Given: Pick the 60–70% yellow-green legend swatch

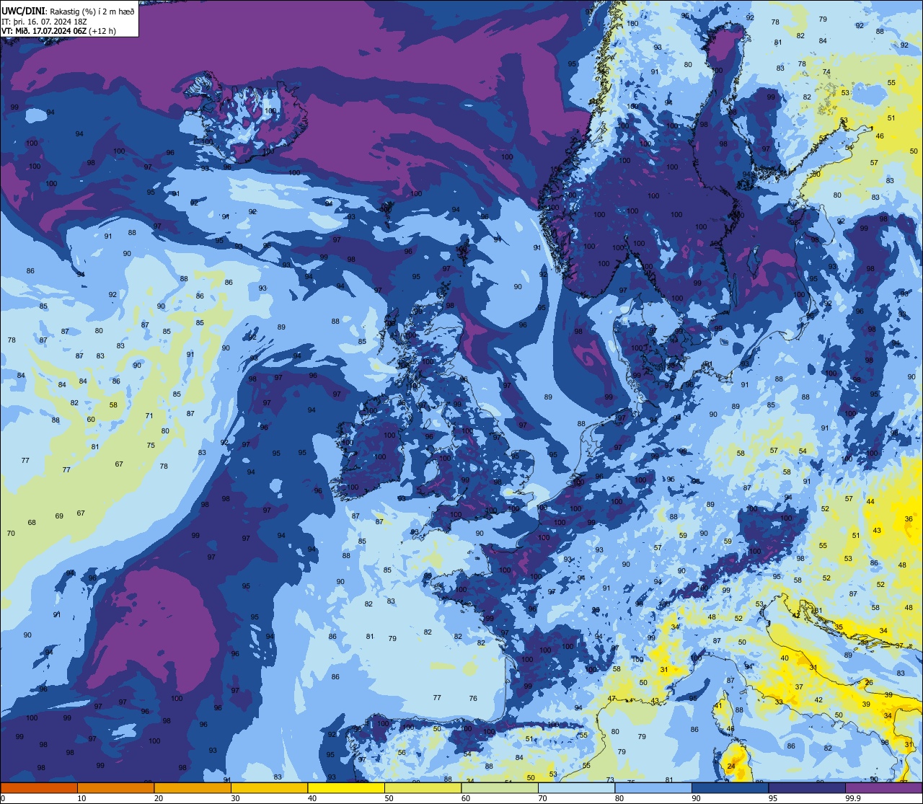Looking at the screenshot, I should point(500,788).
